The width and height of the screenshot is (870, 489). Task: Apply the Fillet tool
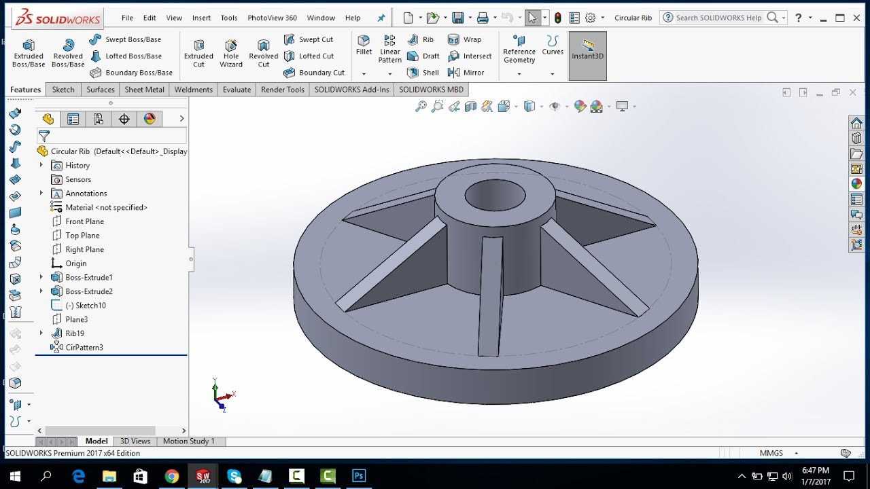(x=364, y=45)
